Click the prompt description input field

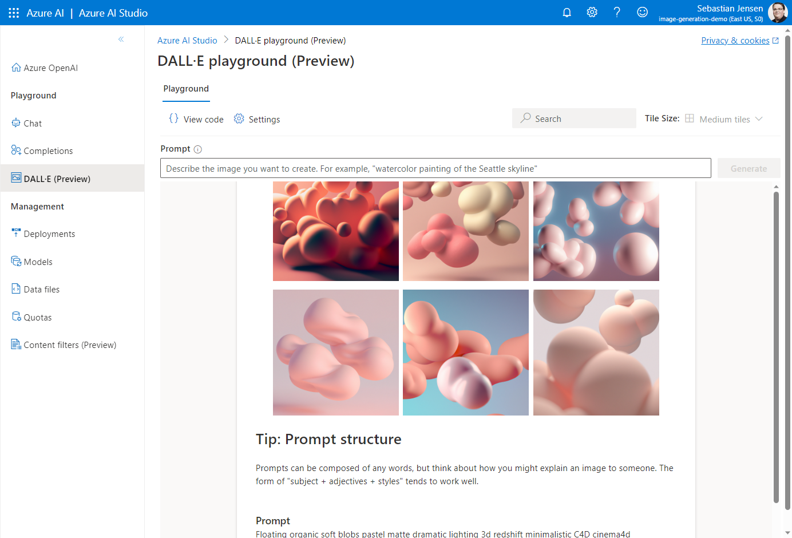435,169
